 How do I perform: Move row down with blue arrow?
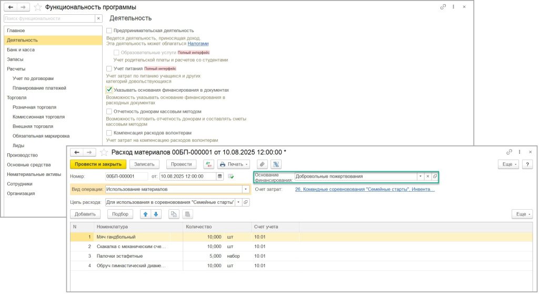tap(155, 214)
